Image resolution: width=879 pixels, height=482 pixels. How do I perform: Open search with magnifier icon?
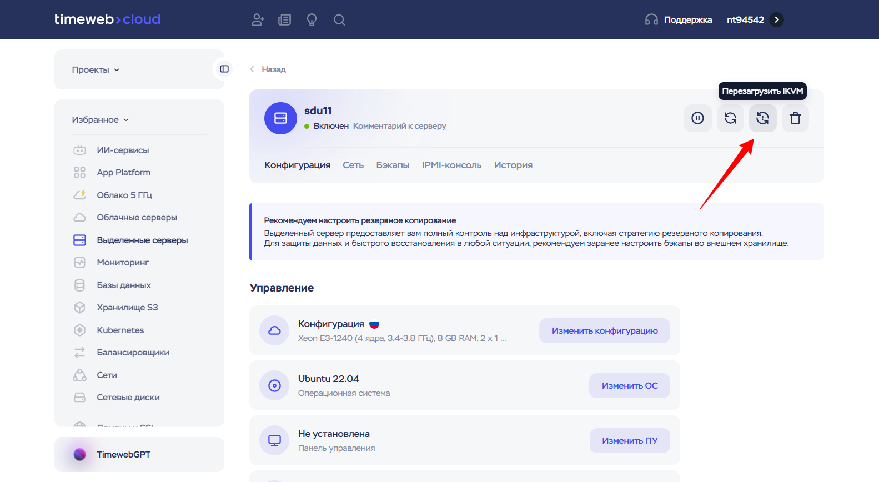click(339, 20)
